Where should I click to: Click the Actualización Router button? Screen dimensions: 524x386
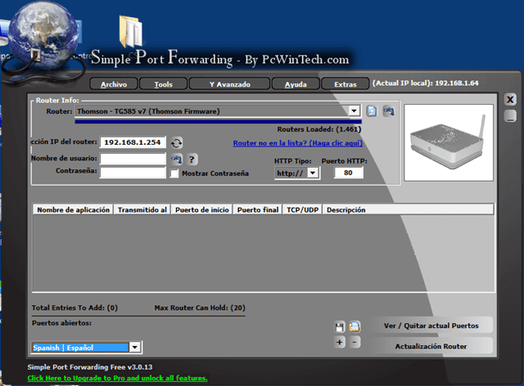[431, 346]
